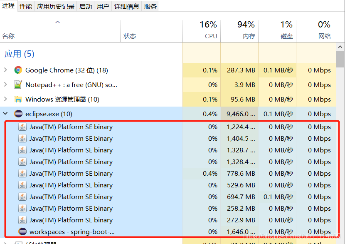Screen dimensions: 345x244
Task: Select the eclipse.exe (10) row
Action: 168,114
